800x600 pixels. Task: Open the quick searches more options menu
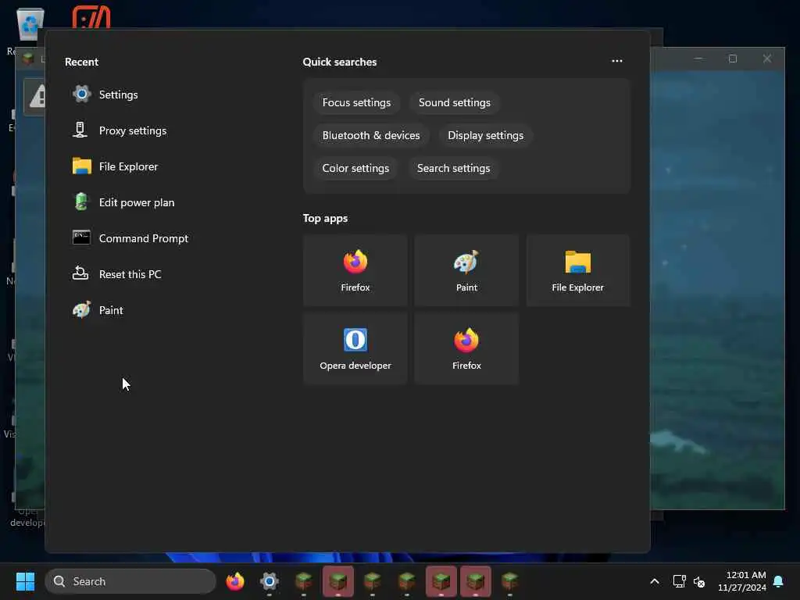pos(617,61)
